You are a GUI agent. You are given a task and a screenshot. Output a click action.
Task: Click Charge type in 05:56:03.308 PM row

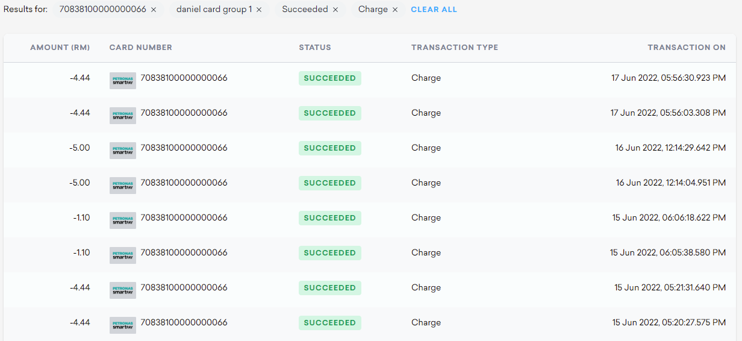point(426,113)
